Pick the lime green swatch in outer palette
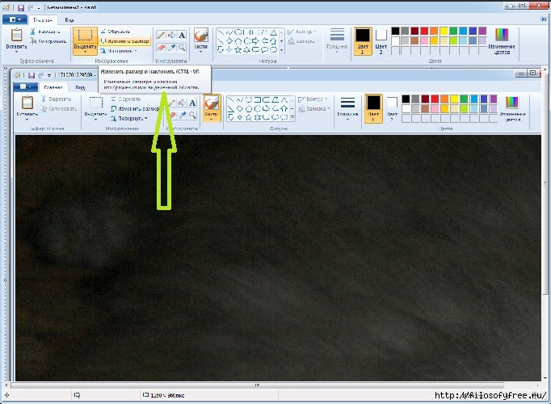Image resolution: width=551 pixels, height=404 pixels. pos(453,40)
